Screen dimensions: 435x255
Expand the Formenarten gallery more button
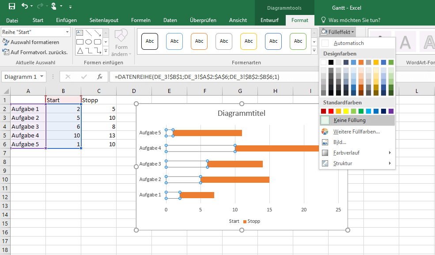pos(314,51)
